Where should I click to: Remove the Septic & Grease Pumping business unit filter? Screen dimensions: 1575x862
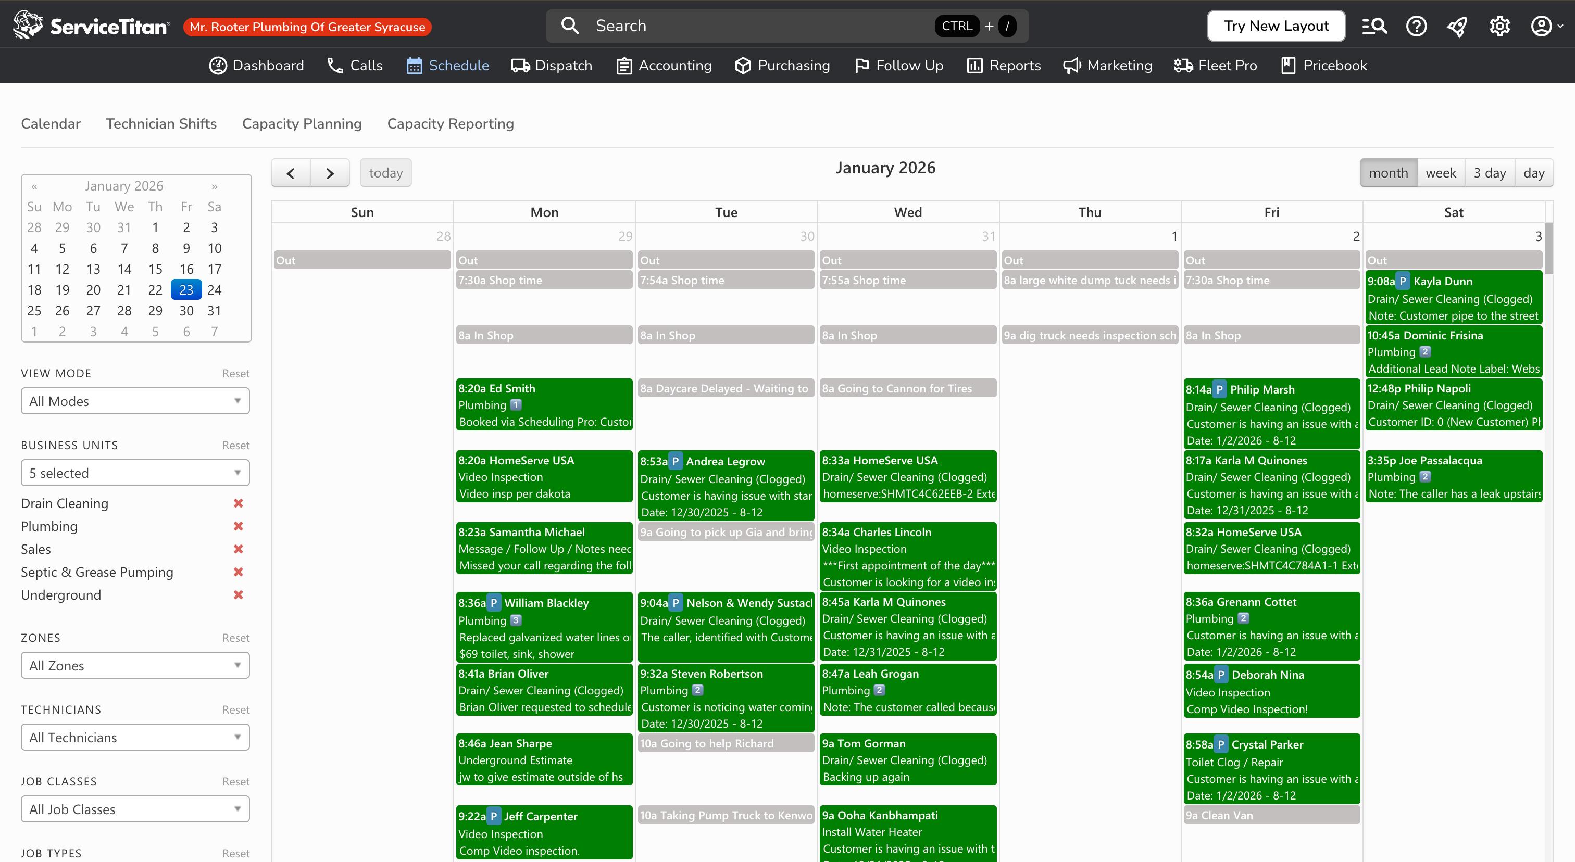click(239, 572)
